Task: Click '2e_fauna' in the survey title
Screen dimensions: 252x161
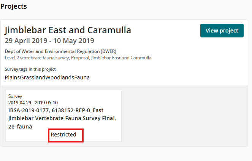Action: tap(20, 127)
